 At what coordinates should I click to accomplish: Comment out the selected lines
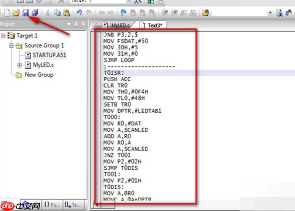[183, 13]
